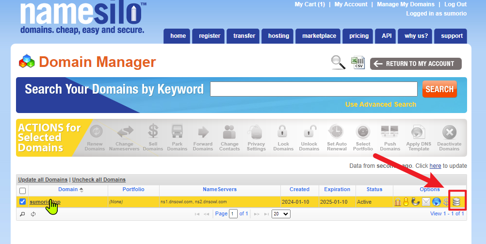
Task: Sort by the Portfolio column header
Action: coord(133,189)
